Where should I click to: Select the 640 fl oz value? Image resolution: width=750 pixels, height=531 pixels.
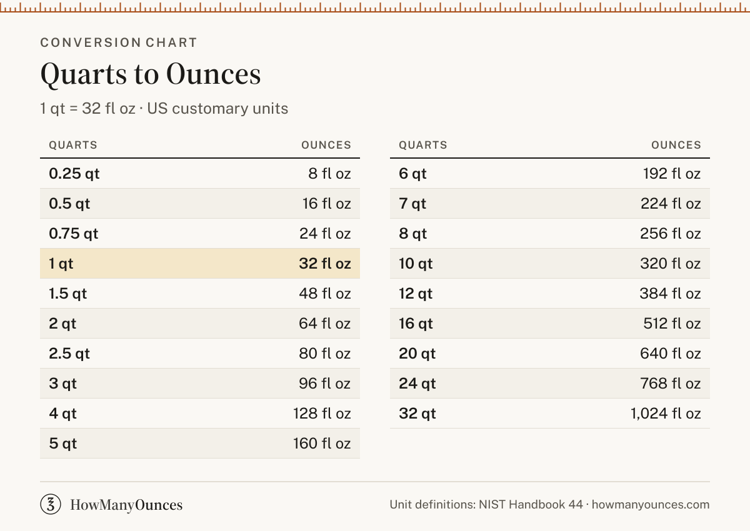coord(671,354)
